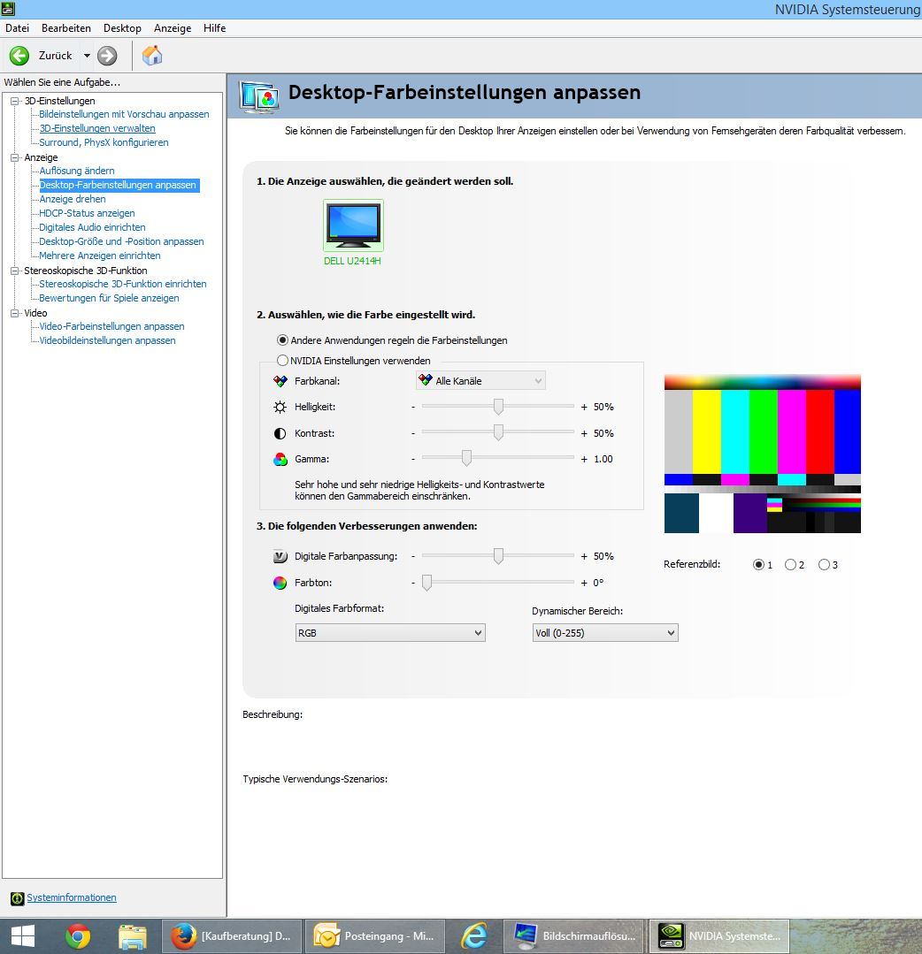The image size is (922, 954).
Task: Open the Dynamischer Bereich 'Voll (0-255)' dropdown
Action: click(605, 633)
